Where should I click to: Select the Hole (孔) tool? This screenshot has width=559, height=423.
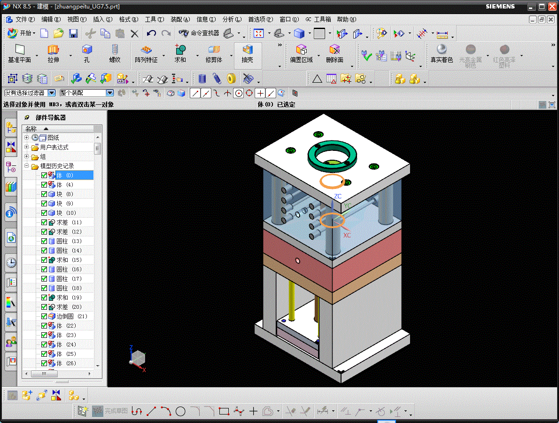tap(86, 54)
